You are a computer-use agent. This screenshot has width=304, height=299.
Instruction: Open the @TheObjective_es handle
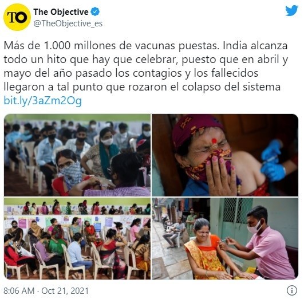pyautogui.click(x=68, y=23)
